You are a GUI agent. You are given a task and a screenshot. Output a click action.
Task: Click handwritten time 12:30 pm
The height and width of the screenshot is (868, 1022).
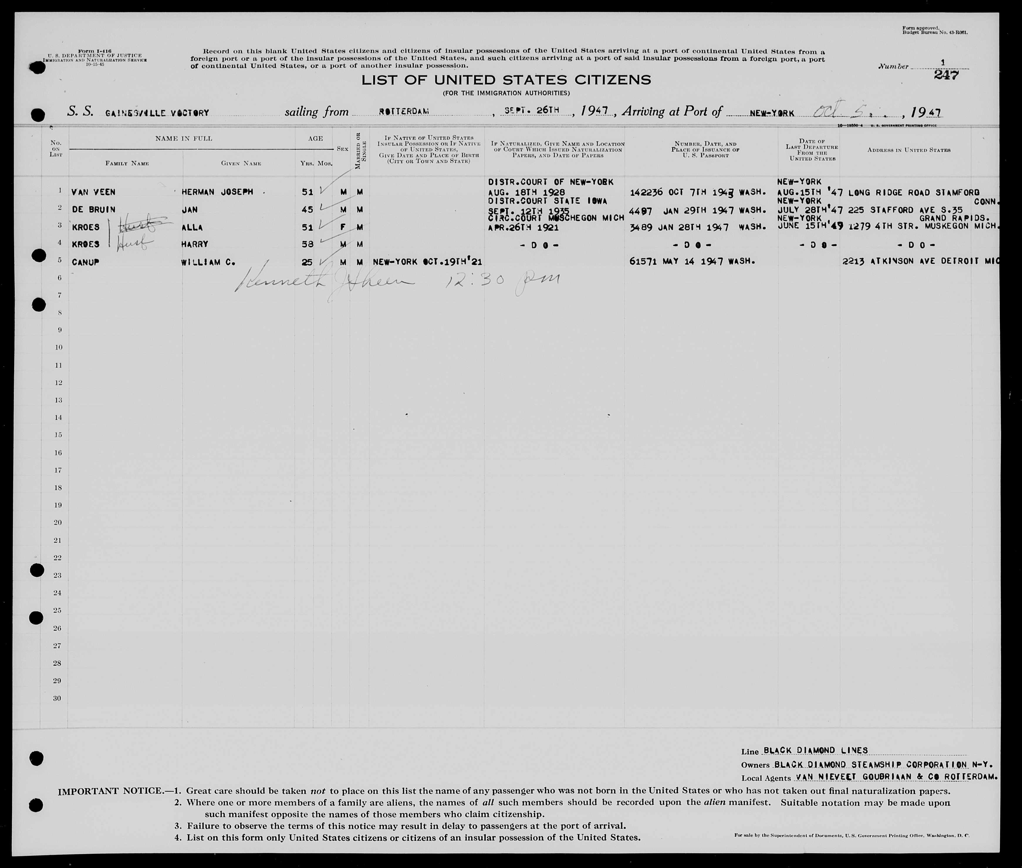click(x=502, y=281)
